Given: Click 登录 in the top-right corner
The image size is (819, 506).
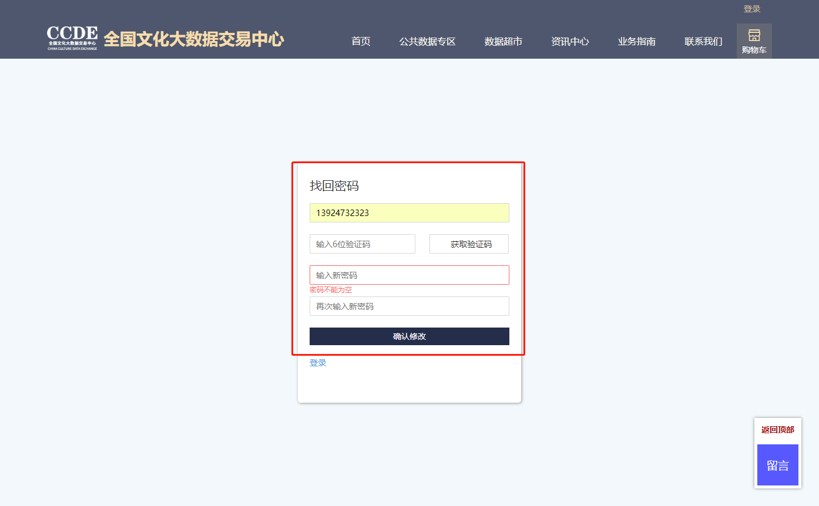Looking at the screenshot, I should pos(751,9).
